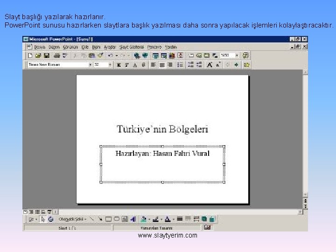
Task: Click the Türkiye'nin Bölgeleri title text
Action: 162,129
